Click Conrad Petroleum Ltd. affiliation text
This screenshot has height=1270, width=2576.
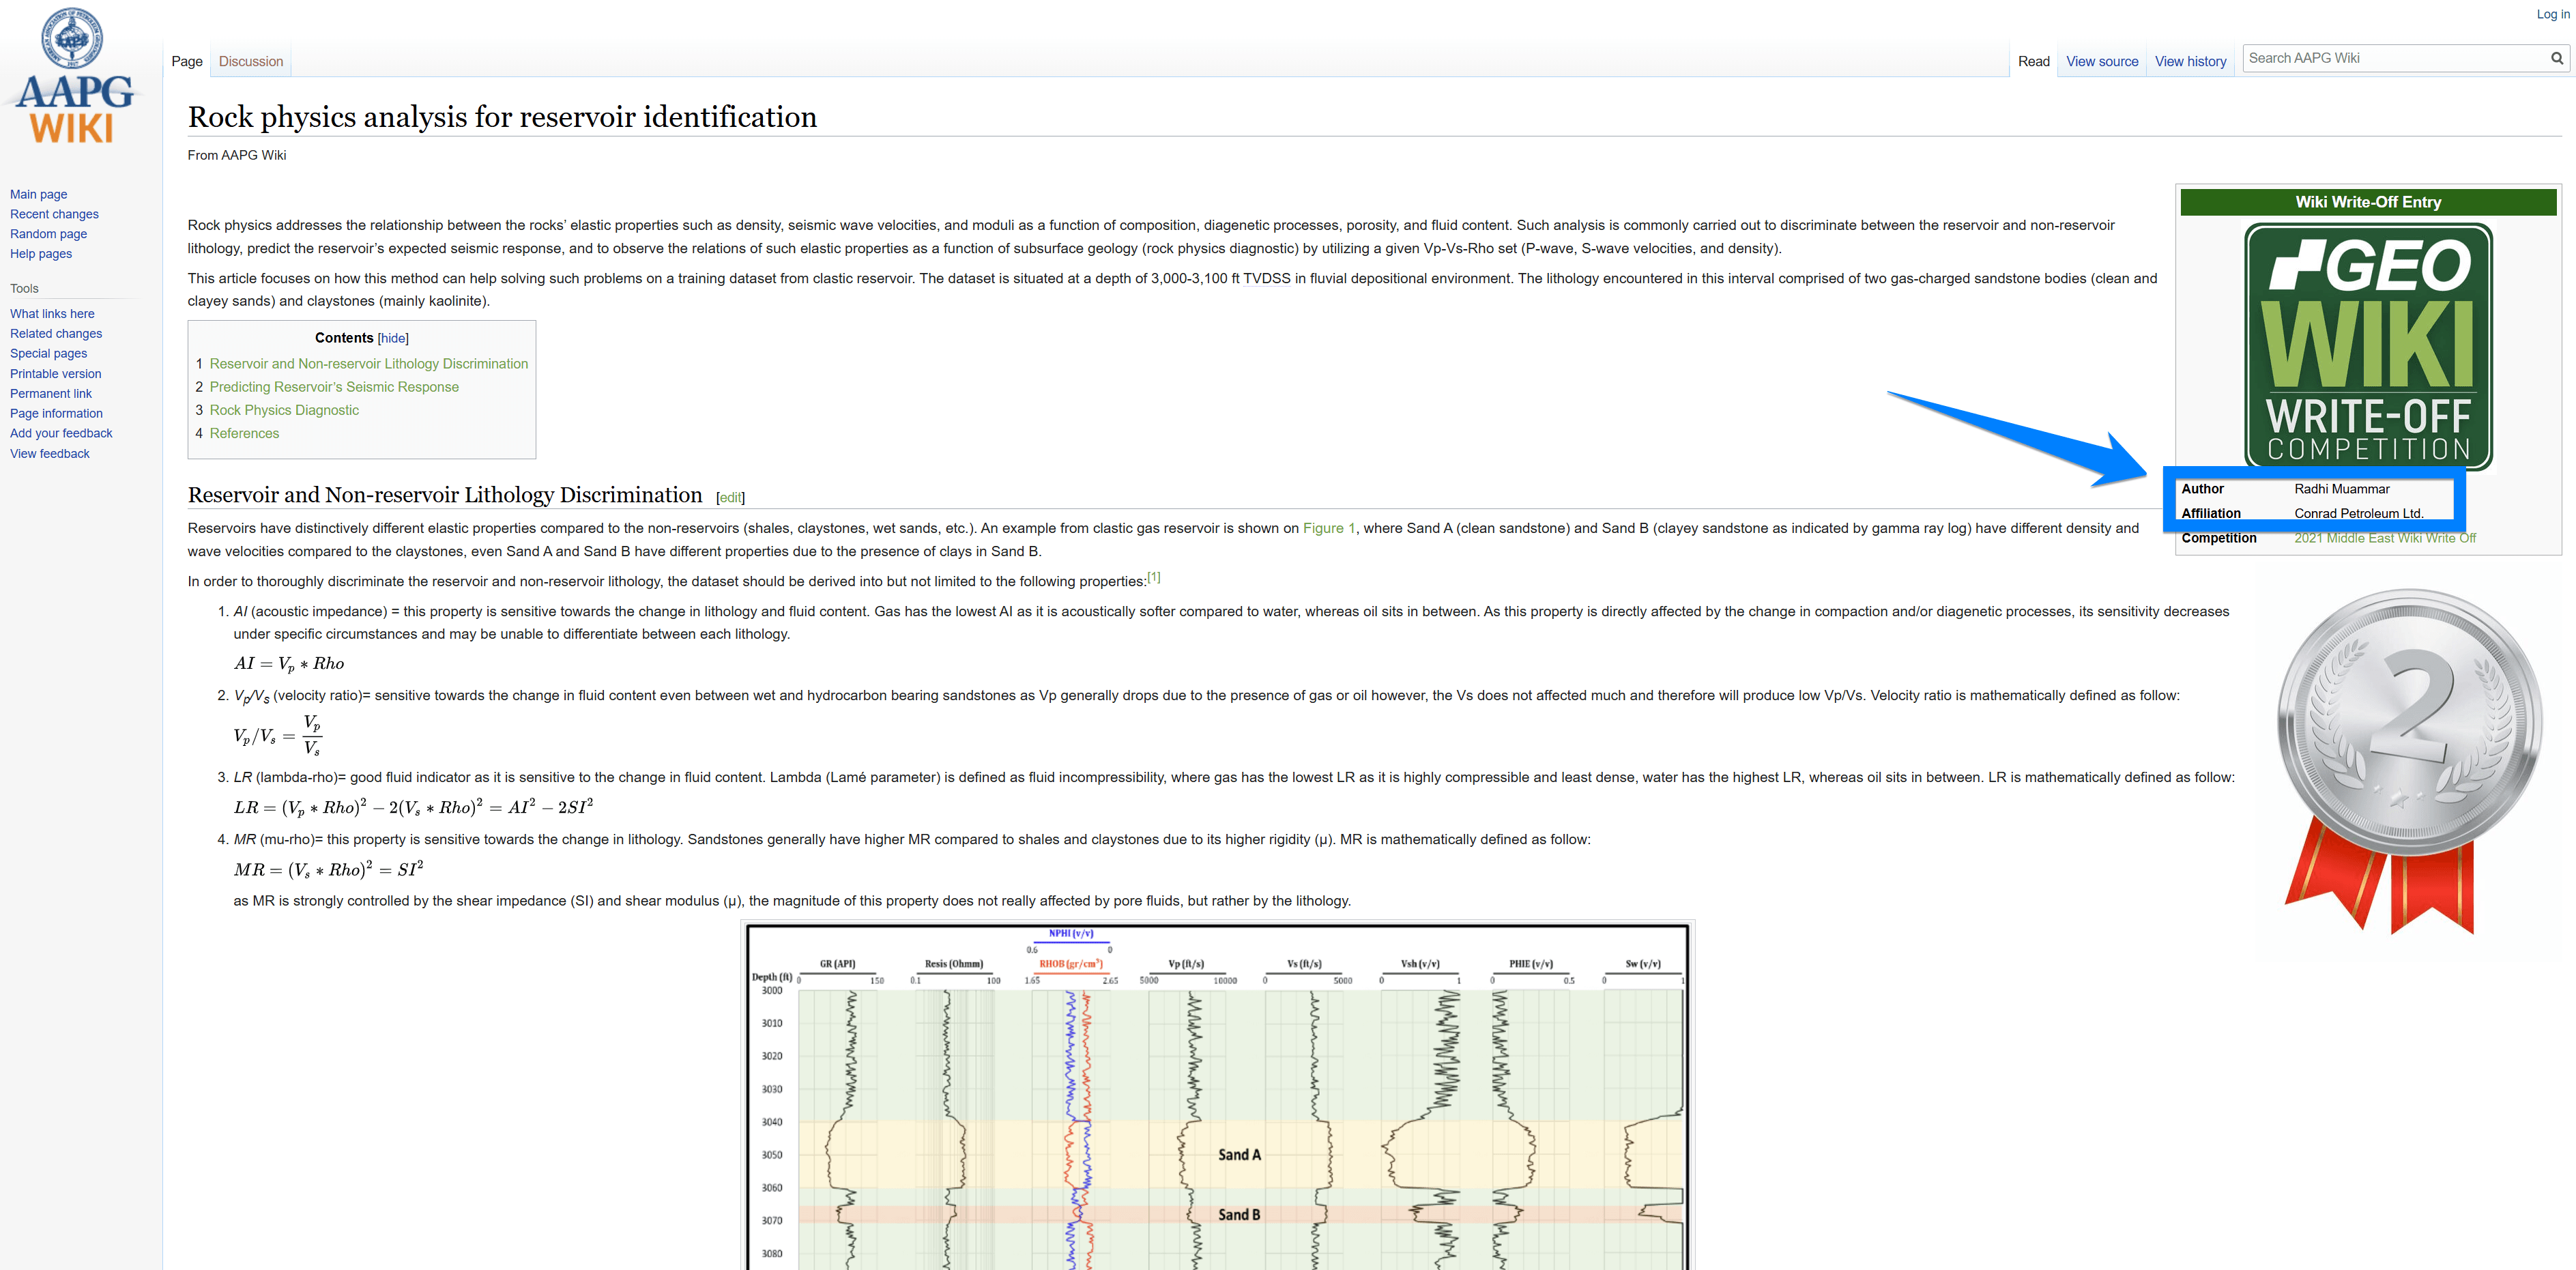pyautogui.click(x=2358, y=513)
